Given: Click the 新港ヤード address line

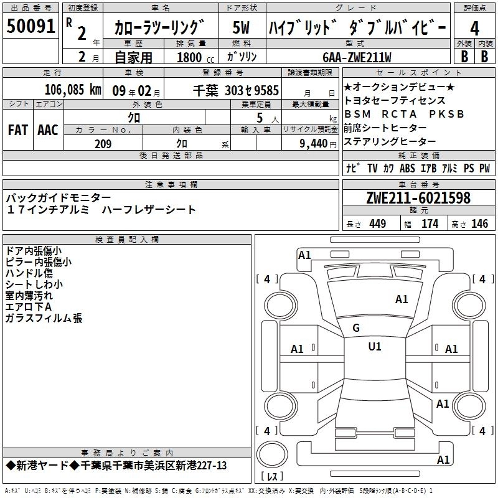Looking at the screenshot, I should 116,466.
